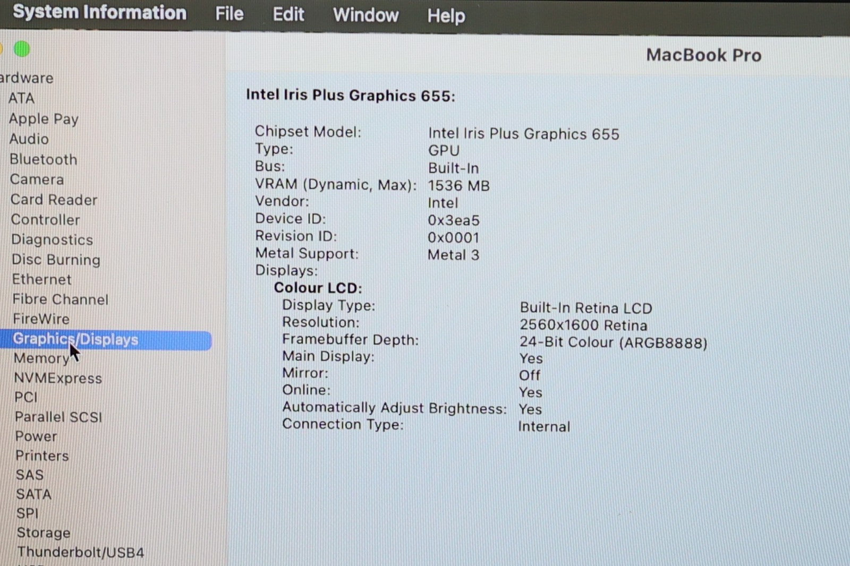Open the Window menu
850x566 pixels.
pyautogui.click(x=365, y=15)
